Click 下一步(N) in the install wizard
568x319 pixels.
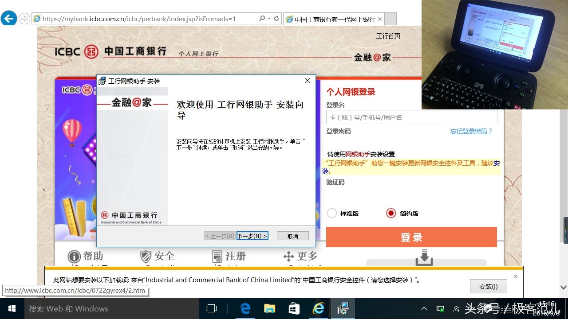(x=252, y=236)
